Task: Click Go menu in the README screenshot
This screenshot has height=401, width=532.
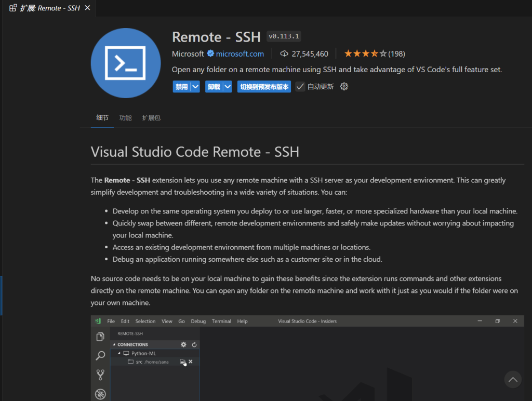Action: click(181, 322)
